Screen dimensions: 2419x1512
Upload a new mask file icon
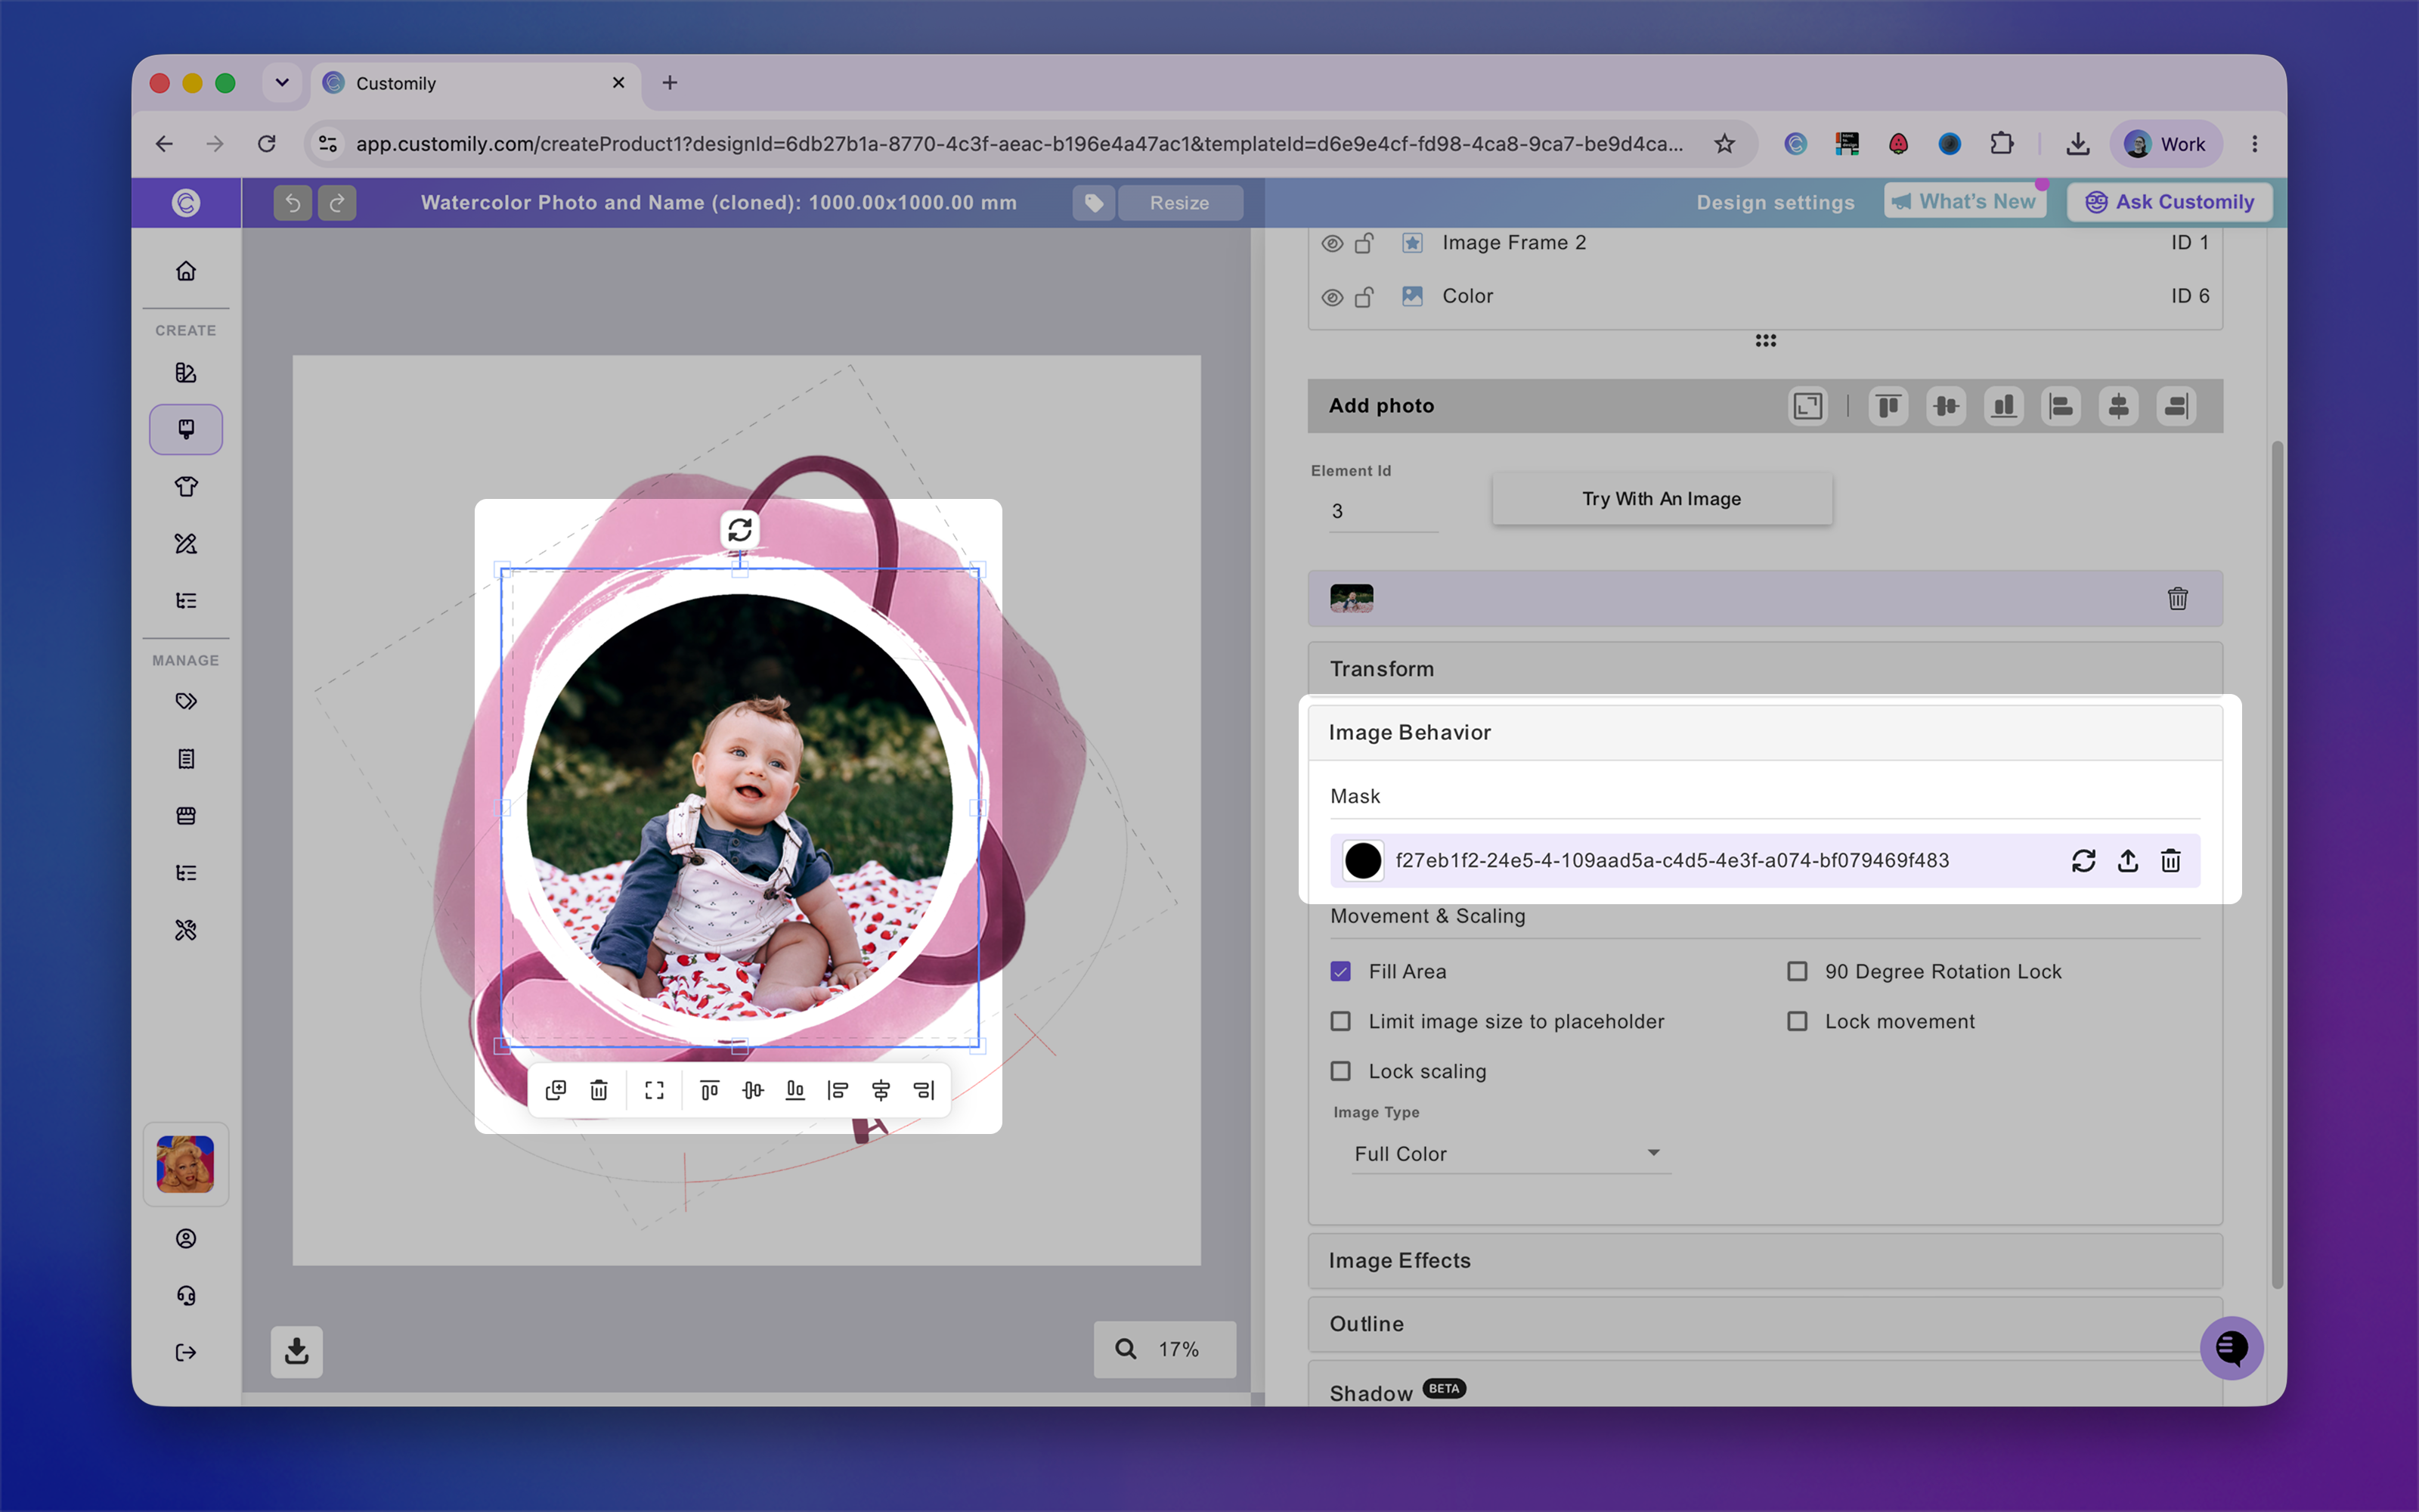point(2128,860)
